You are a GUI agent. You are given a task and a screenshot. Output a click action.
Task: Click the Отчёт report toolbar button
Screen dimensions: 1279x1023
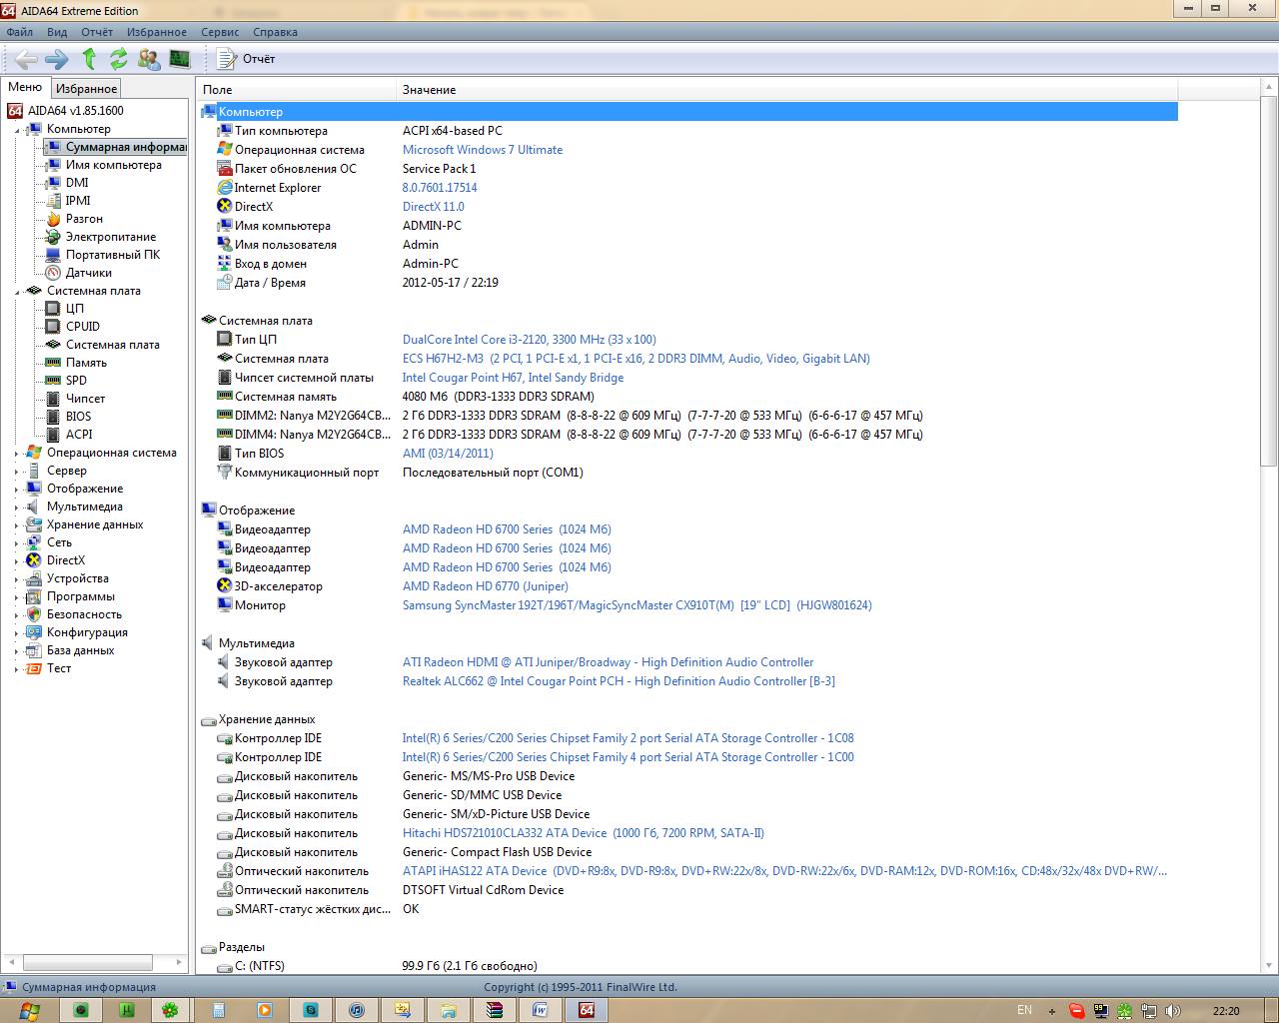tap(247, 59)
